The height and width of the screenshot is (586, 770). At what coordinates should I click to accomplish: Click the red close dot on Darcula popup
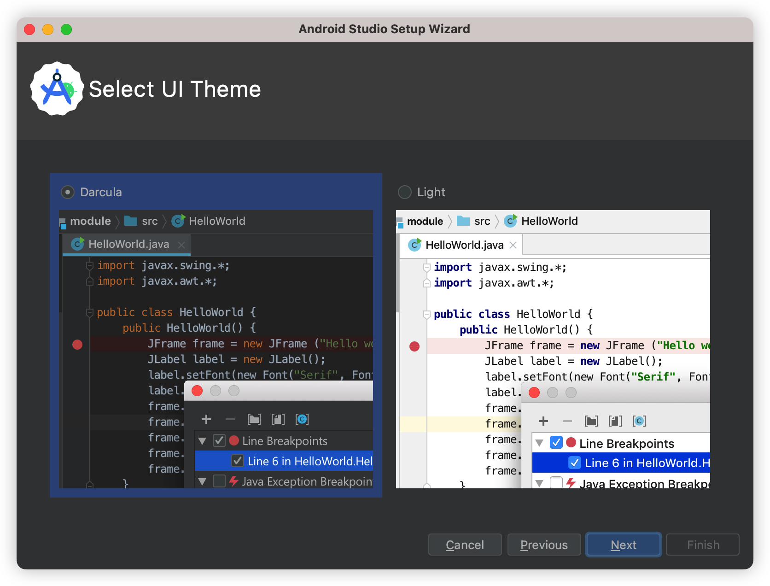coord(197,391)
